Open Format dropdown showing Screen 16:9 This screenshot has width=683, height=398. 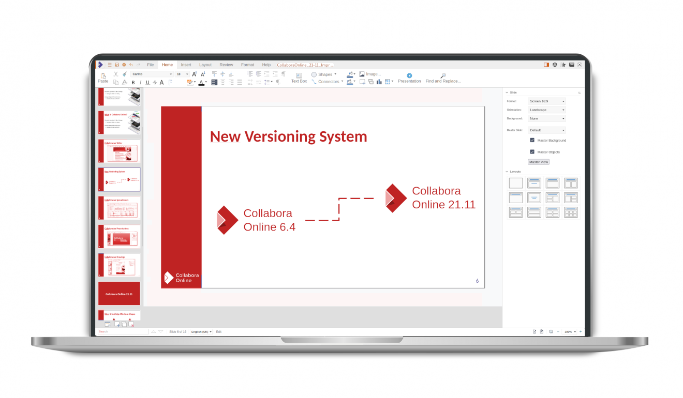coord(547,101)
